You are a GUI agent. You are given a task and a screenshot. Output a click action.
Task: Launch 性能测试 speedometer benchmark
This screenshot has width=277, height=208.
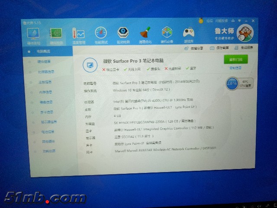point(101,36)
